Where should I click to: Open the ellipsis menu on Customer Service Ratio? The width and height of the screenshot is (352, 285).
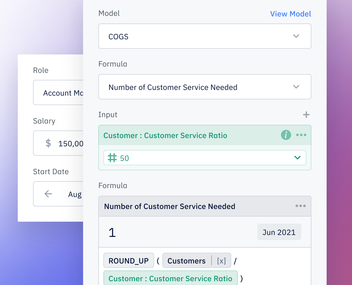(x=301, y=135)
